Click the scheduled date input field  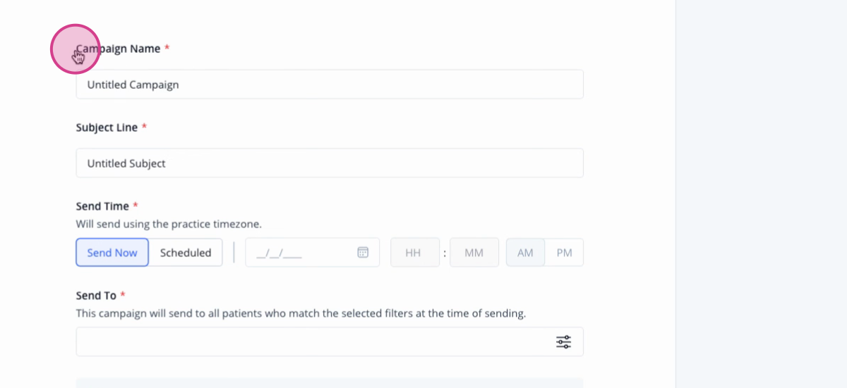point(312,252)
